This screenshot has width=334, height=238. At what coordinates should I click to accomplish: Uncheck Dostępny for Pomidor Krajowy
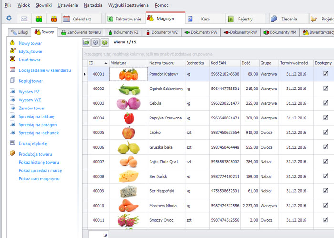(x=325, y=74)
